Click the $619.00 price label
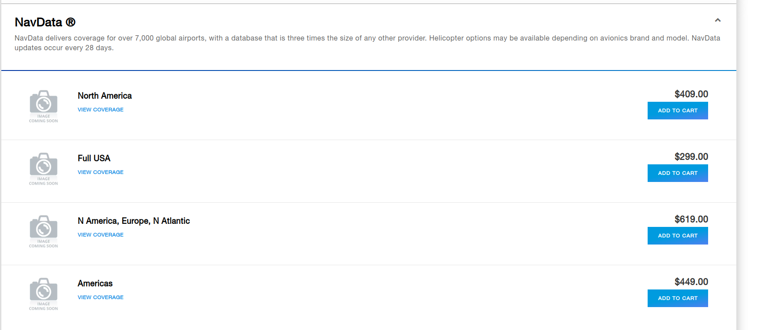 (x=691, y=219)
